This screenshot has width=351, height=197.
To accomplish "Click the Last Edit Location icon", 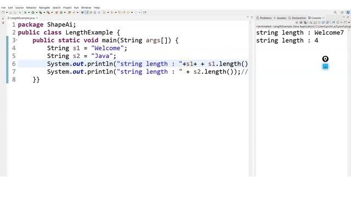I will coord(120,13).
